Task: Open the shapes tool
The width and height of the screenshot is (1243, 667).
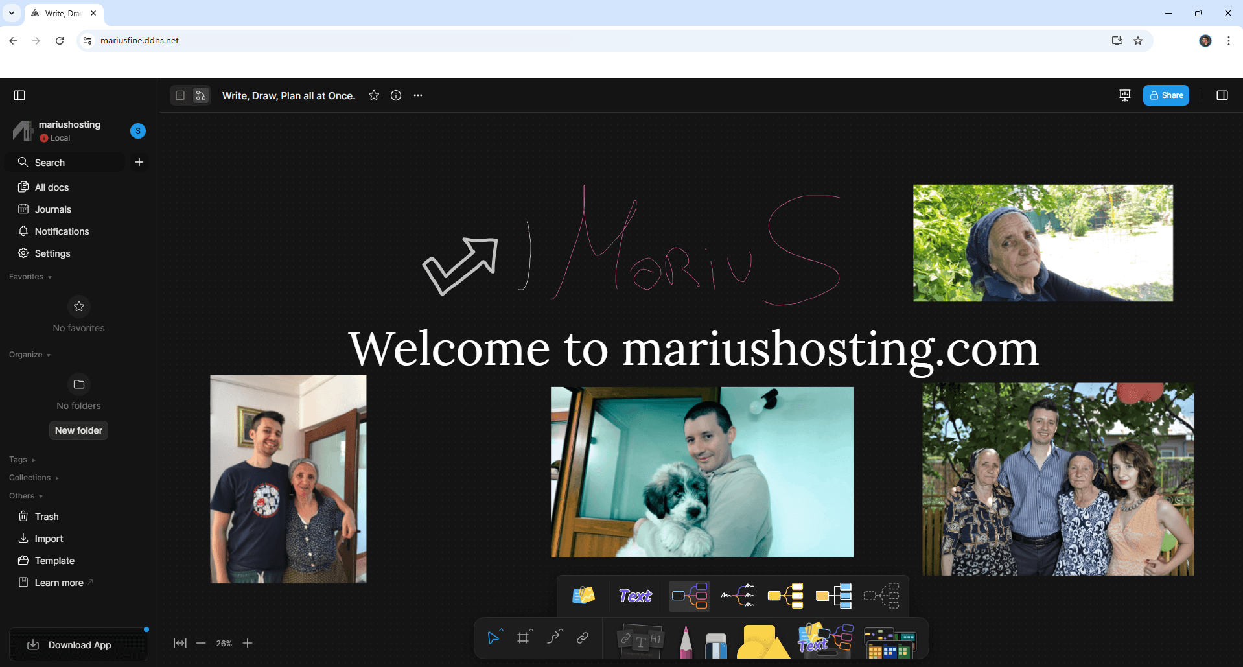Action: tap(762, 642)
